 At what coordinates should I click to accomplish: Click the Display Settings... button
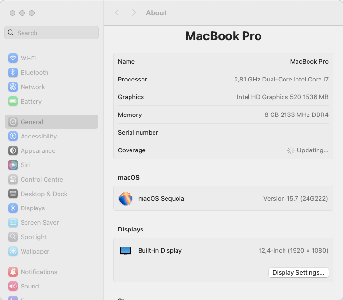[298, 272]
